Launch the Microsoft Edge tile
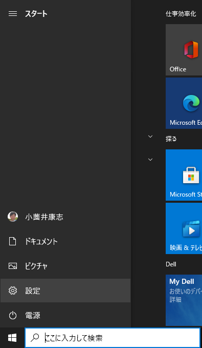This screenshot has width=202, height=348. click(x=184, y=103)
